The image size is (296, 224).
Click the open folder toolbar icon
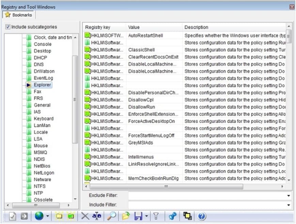pos(125,216)
